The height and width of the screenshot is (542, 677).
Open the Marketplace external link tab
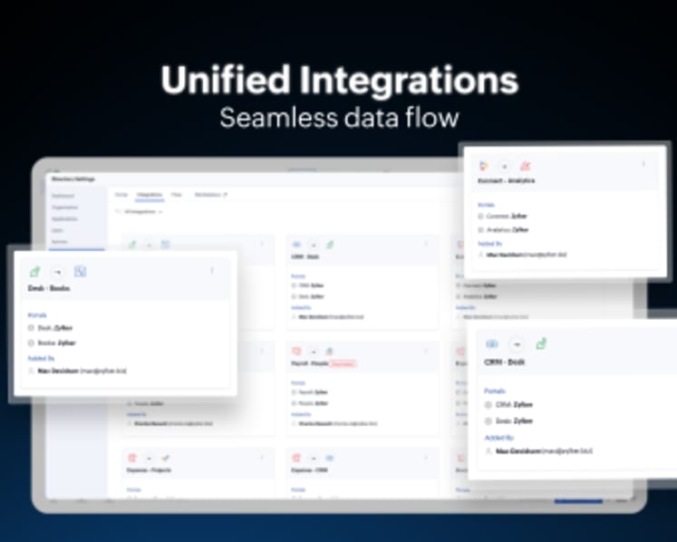click(210, 195)
